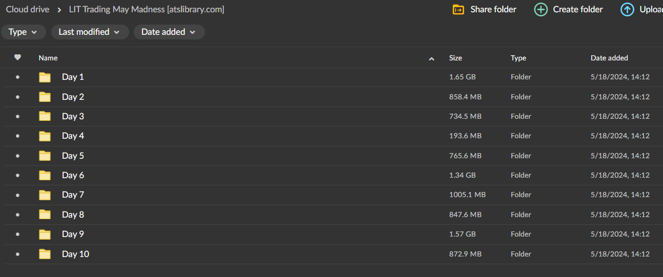Screen dimensions: 663x277
Task: Select the LIT Trading May Madness breadcrumb
Action: coord(147,9)
